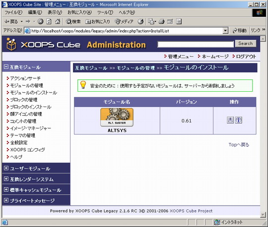The width and height of the screenshot is (268, 227).
Task: Open the ALTSYS module information icon
Action: (239, 120)
